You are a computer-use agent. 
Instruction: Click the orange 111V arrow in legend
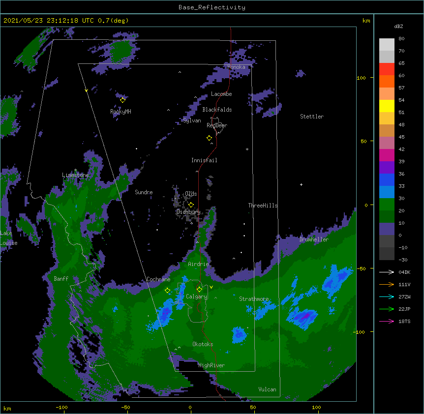click(x=387, y=284)
